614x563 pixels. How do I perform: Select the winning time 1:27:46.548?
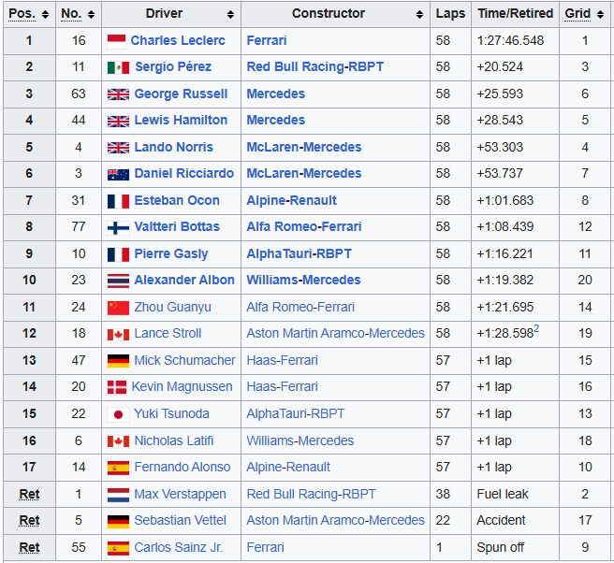point(510,40)
